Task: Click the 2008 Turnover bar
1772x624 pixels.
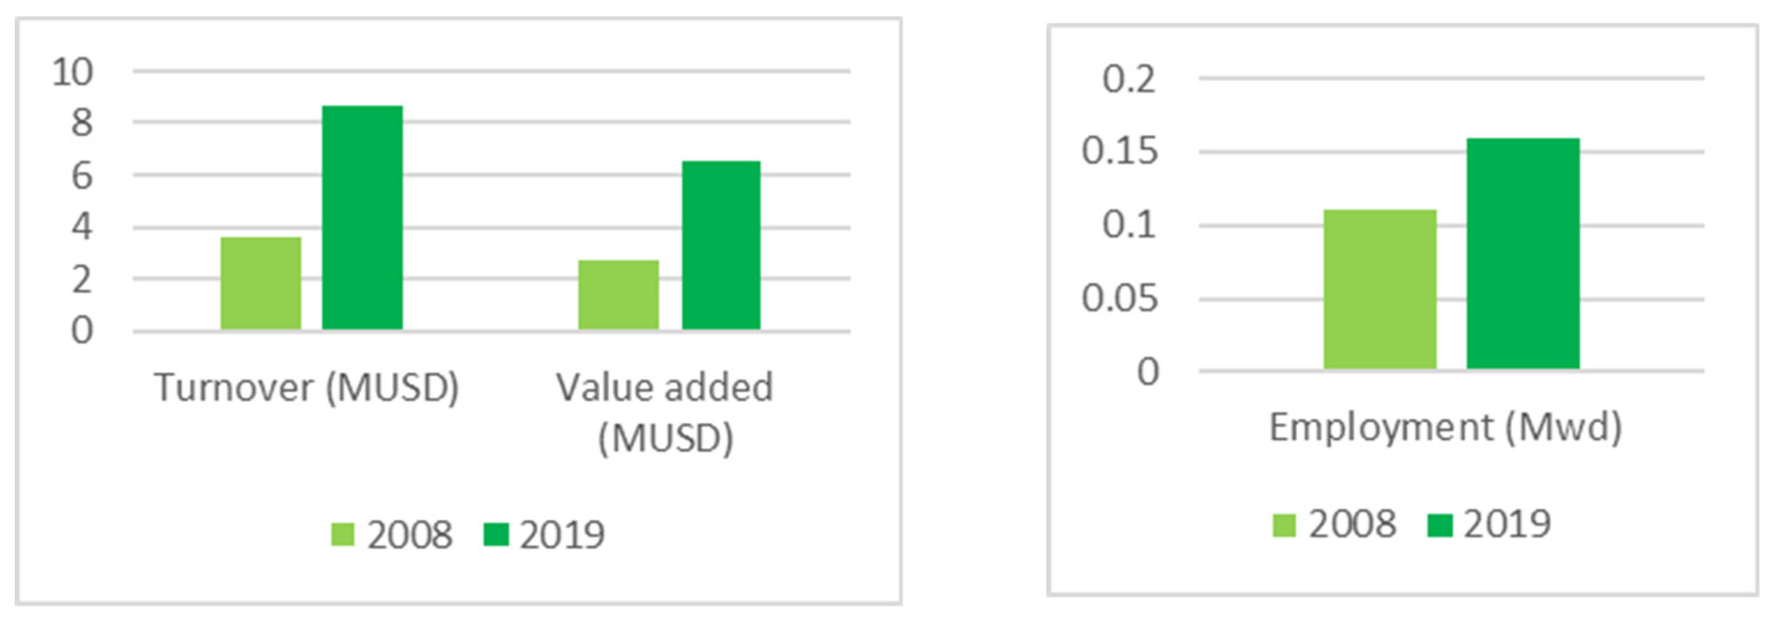Action: coord(261,283)
